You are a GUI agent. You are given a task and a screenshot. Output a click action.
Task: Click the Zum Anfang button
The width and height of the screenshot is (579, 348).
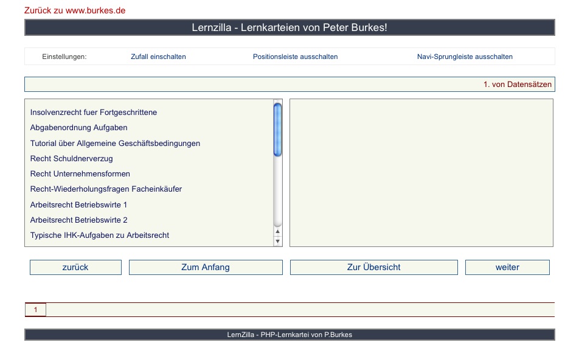coord(206,268)
